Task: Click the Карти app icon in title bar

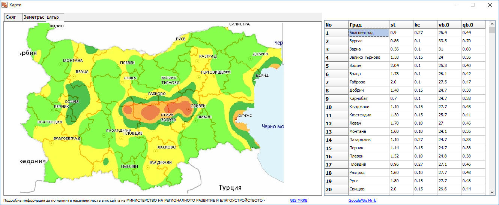Action: 5,5
